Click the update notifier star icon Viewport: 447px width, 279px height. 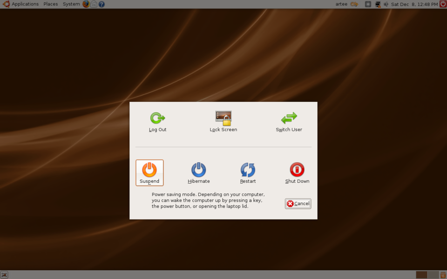click(x=368, y=4)
